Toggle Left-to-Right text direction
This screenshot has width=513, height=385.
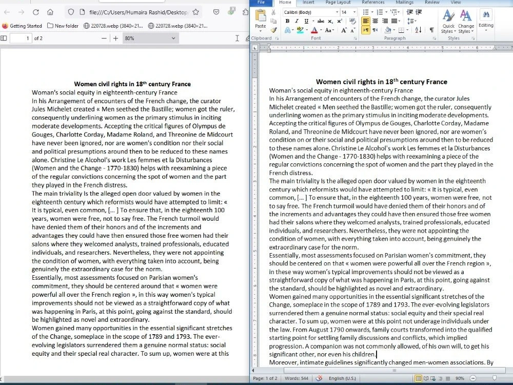point(365,30)
